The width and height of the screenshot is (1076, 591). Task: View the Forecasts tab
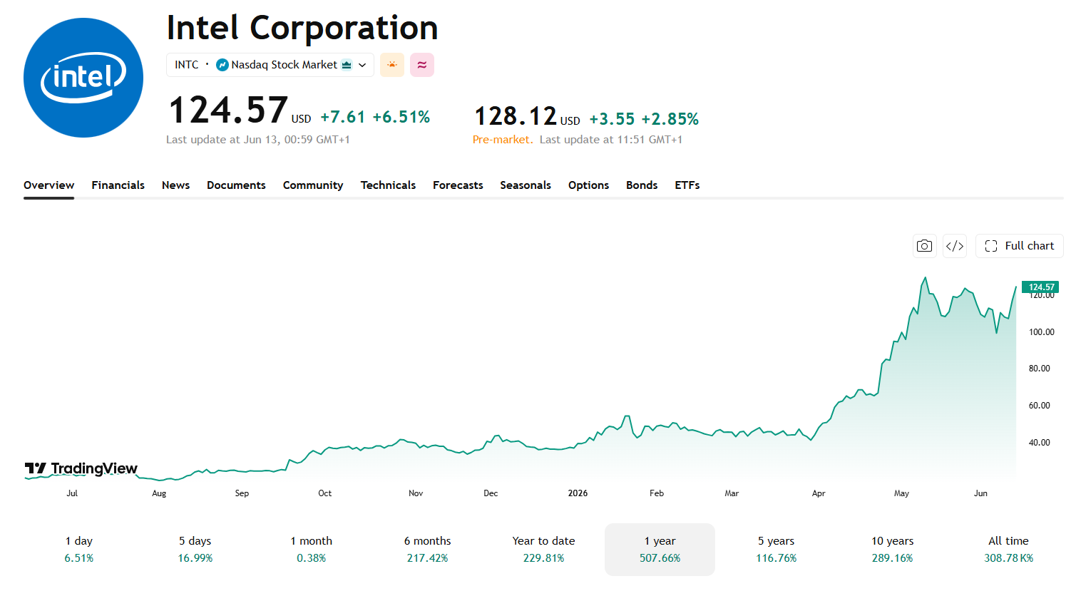(458, 185)
